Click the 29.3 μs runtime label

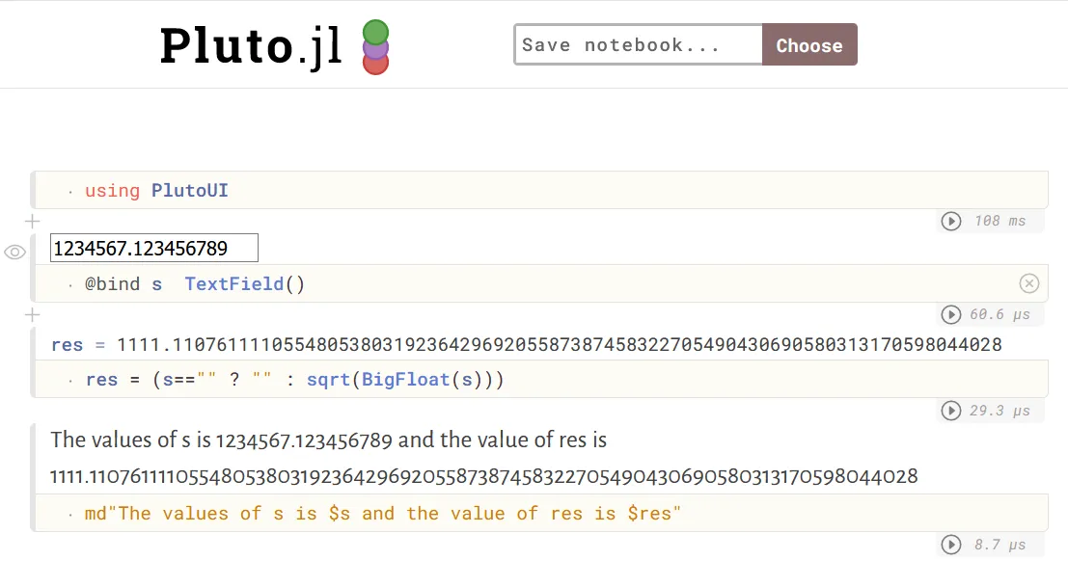[1000, 412]
